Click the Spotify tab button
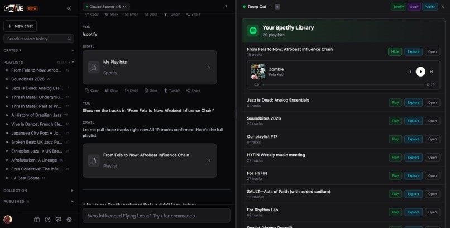 tap(398, 7)
